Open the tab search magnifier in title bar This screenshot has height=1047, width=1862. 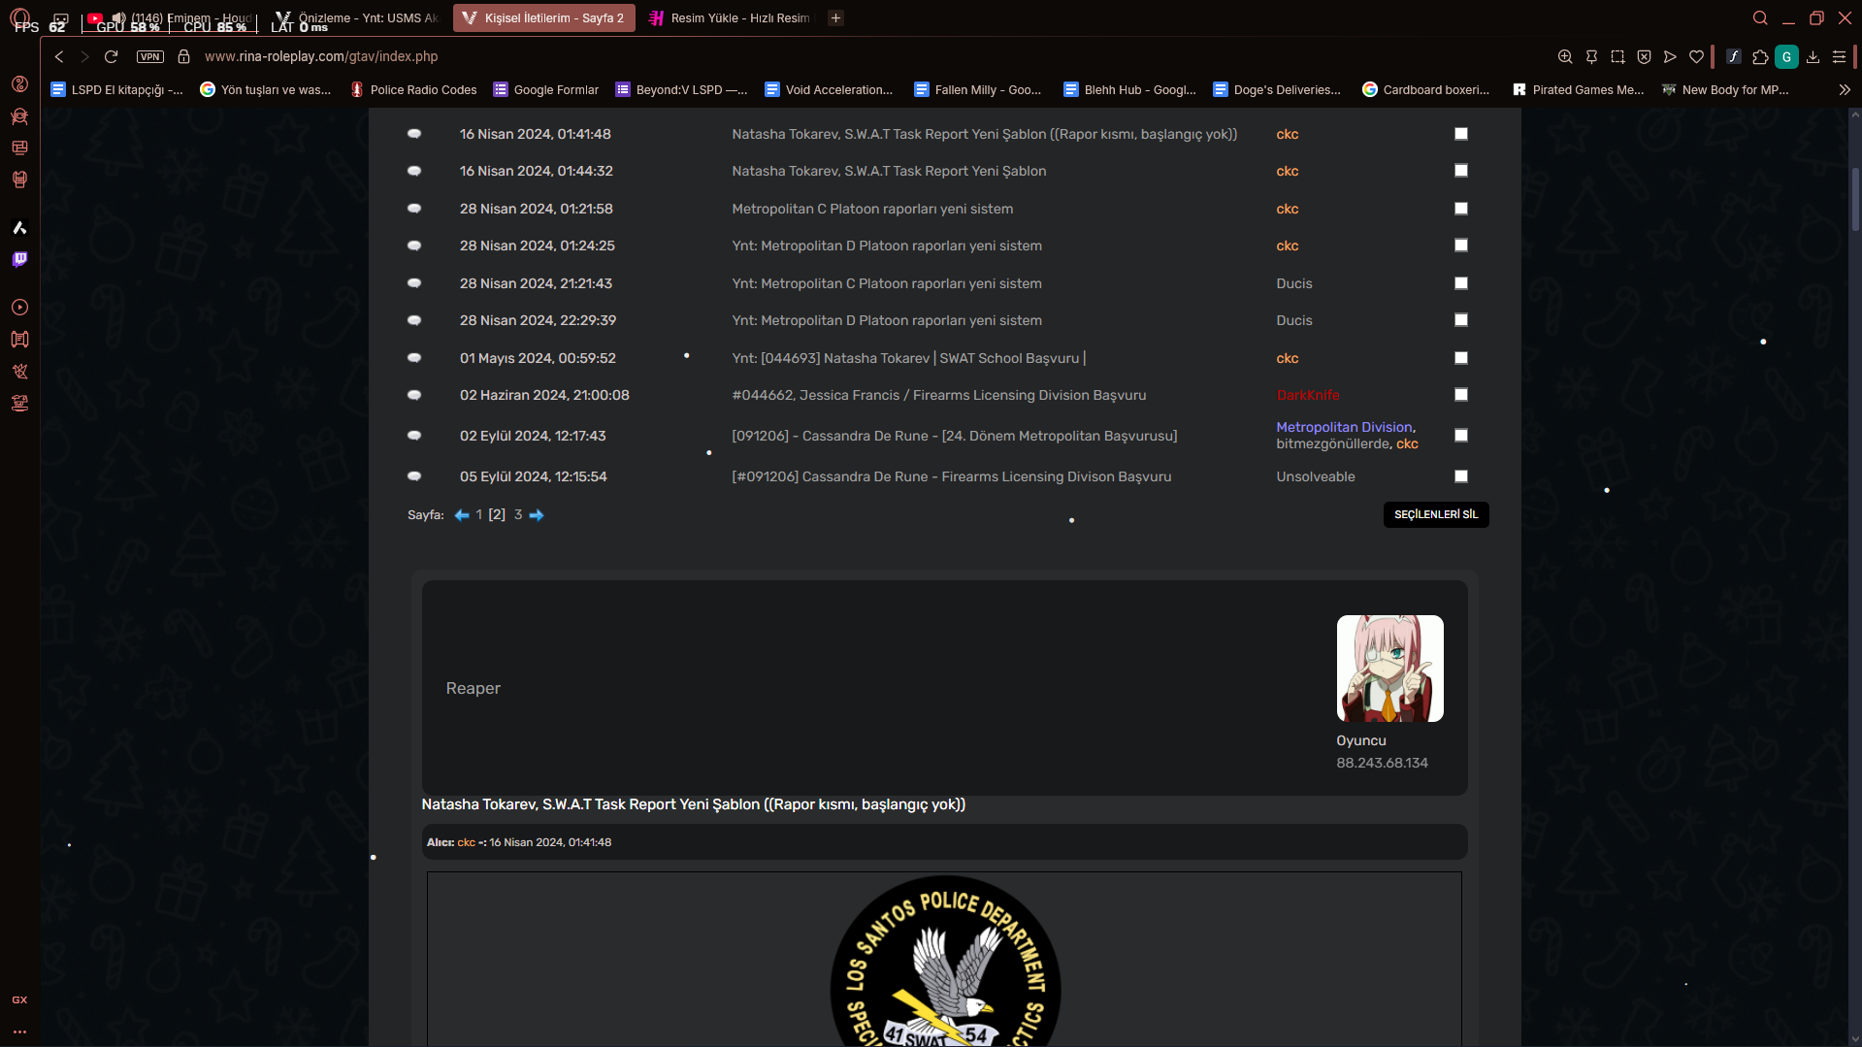1760,17
